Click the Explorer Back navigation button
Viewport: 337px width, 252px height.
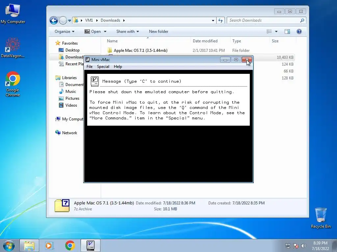[54, 21]
